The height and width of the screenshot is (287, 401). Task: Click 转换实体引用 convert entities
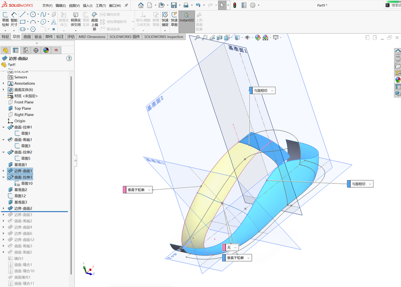(76, 19)
